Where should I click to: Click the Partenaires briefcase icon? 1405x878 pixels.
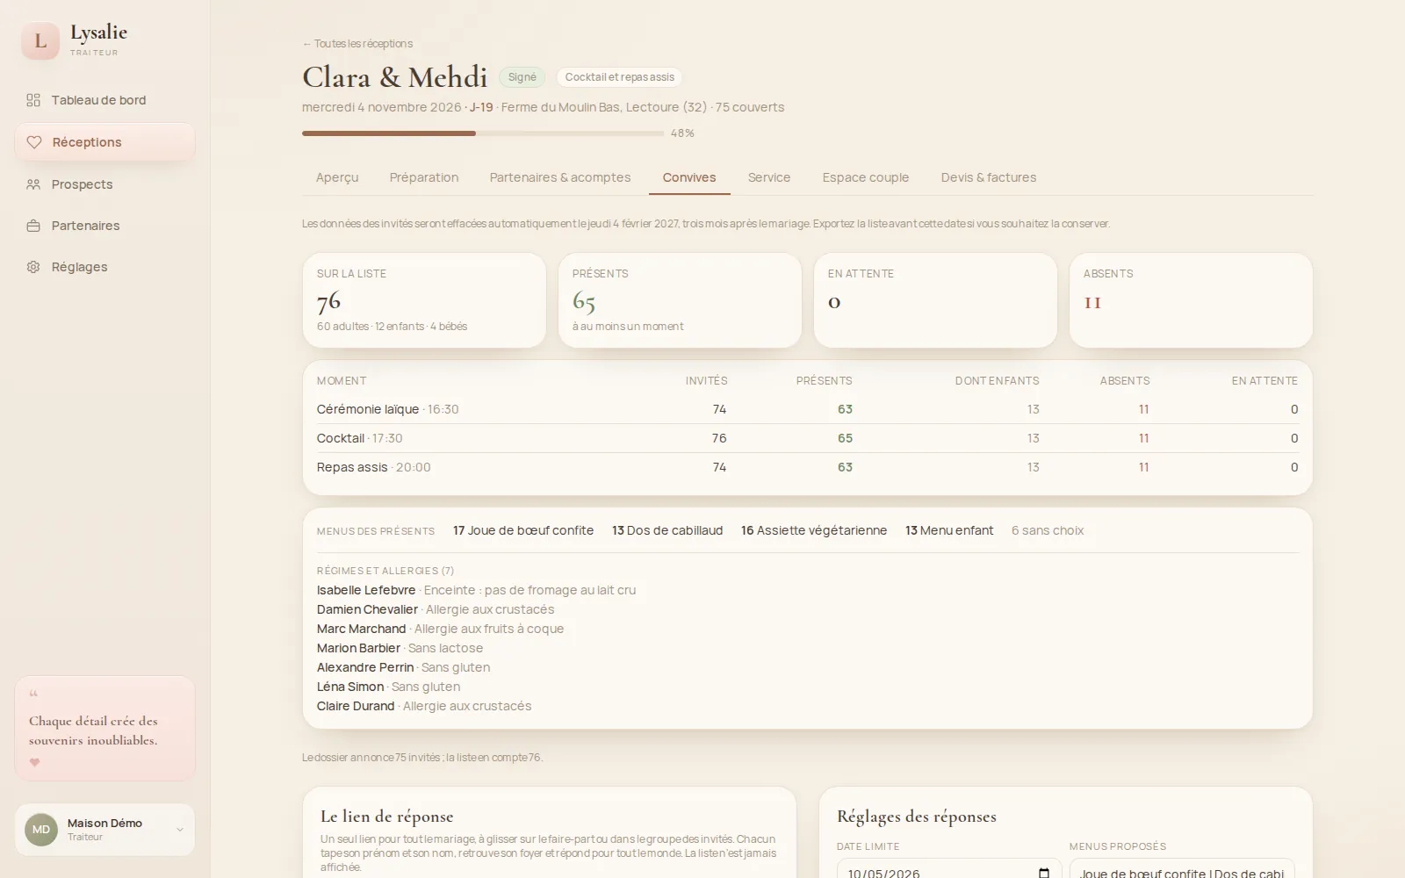pos(33,226)
